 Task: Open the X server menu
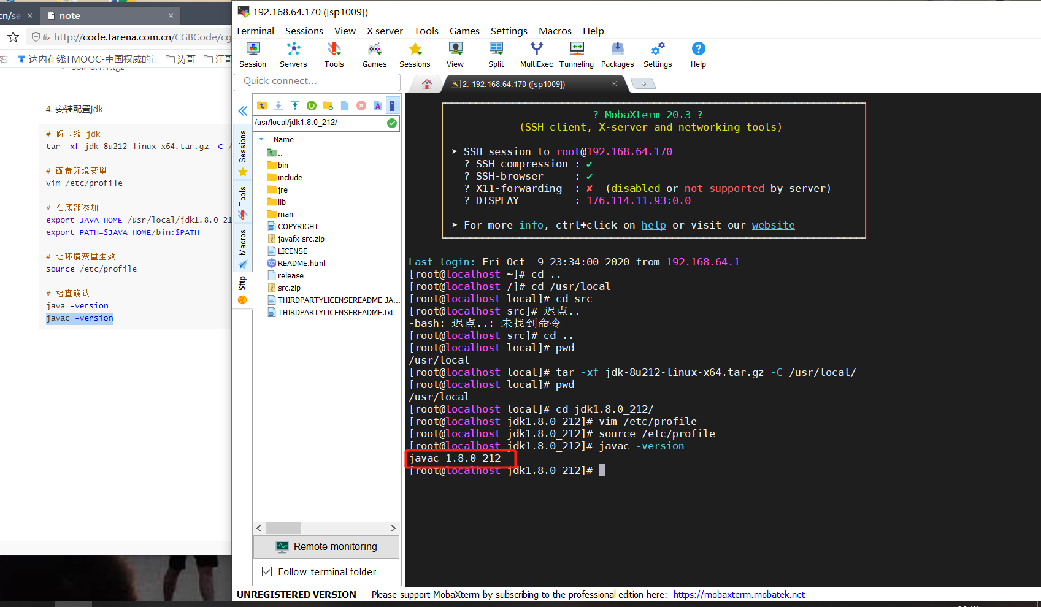click(x=385, y=31)
